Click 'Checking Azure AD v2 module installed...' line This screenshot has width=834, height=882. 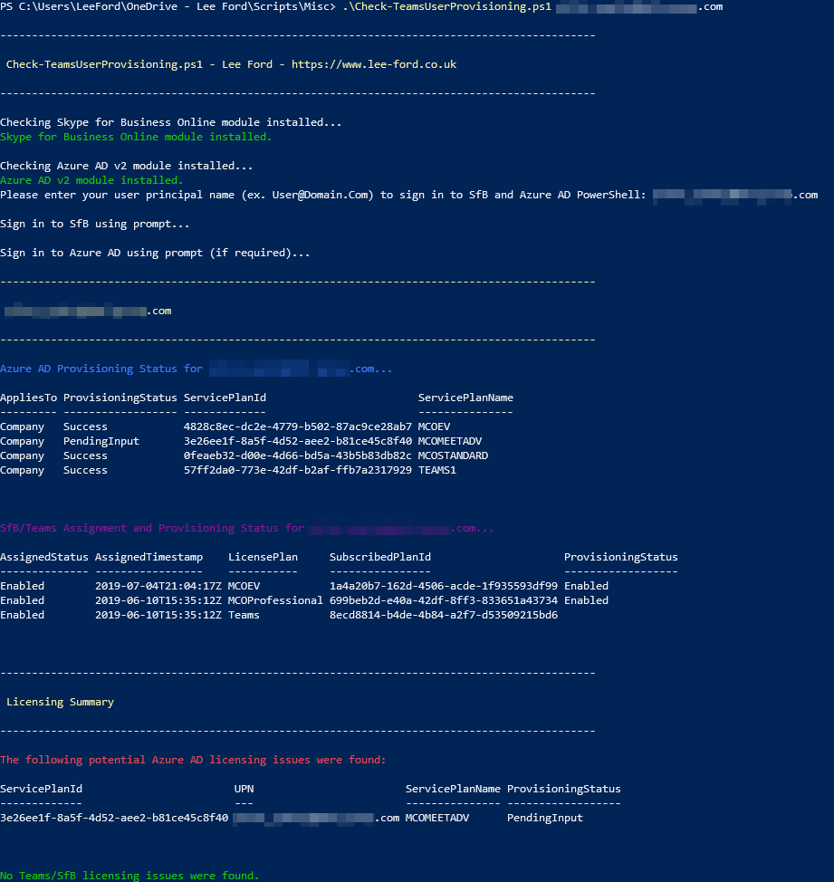[x=127, y=166]
